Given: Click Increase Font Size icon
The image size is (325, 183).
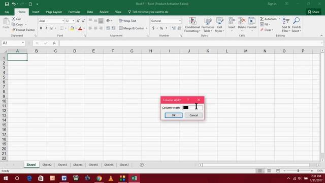Looking at the screenshot, I should point(78,21).
